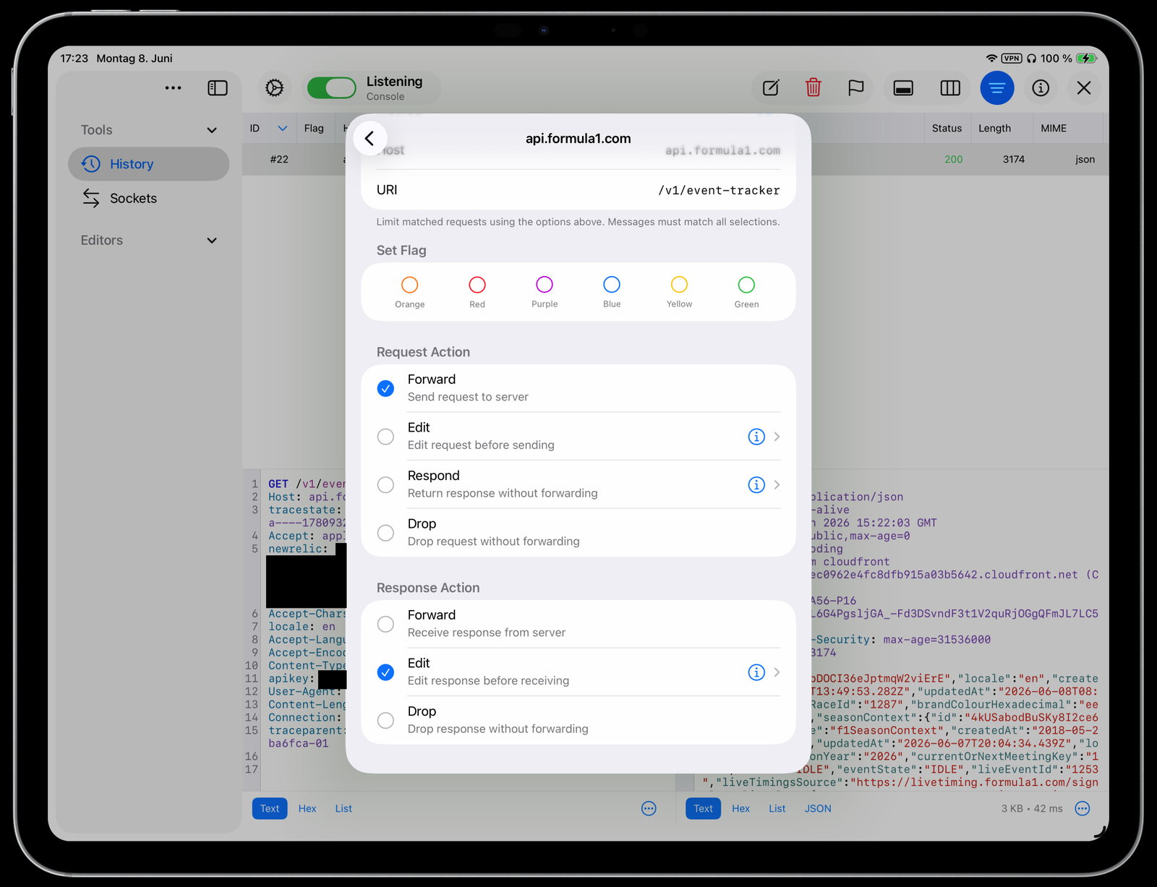Open History in the sidebar
The height and width of the screenshot is (887, 1157).
coord(149,164)
